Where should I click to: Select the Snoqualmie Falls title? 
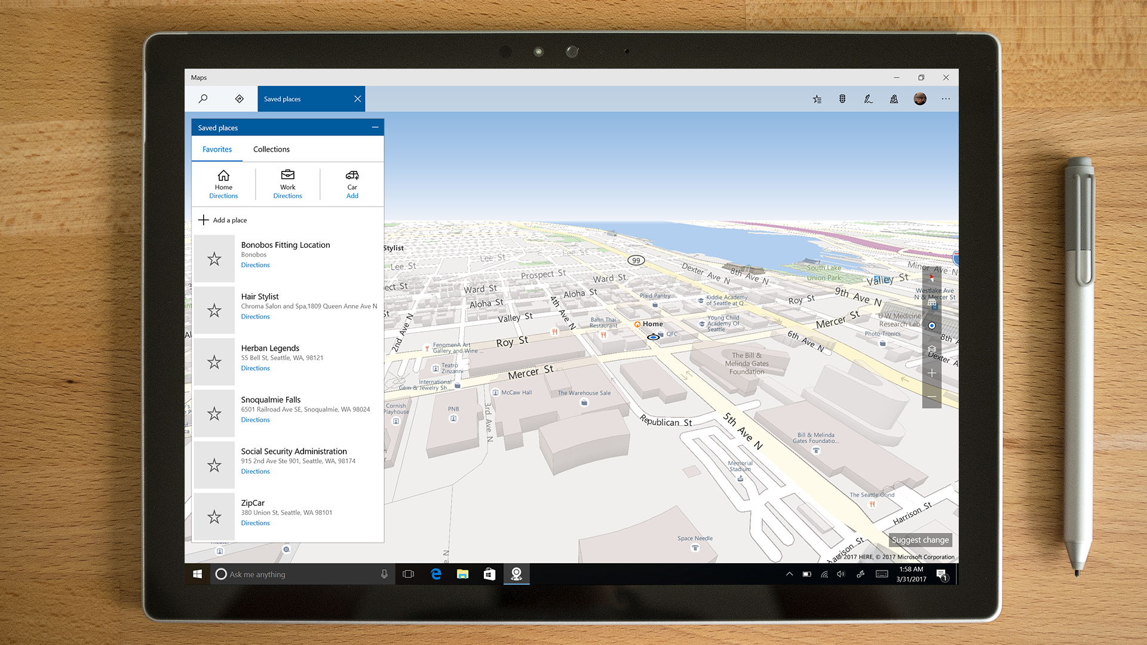pos(271,400)
